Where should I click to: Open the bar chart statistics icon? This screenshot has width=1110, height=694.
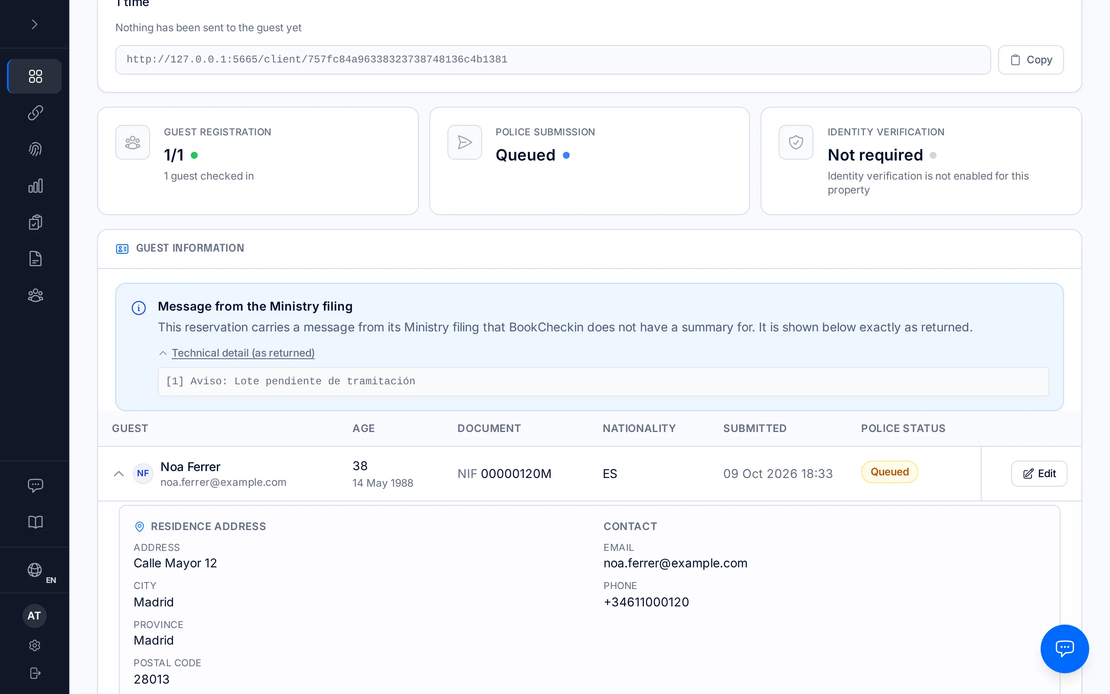coord(35,186)
